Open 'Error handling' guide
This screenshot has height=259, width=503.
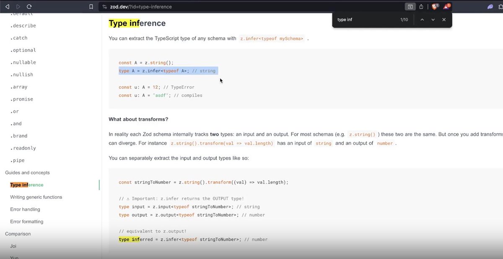pyautogui.click(x=25, y=209)
